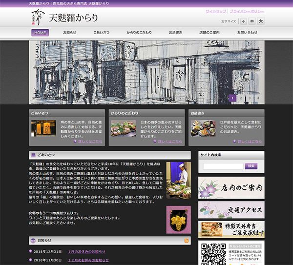Open the プライバシーポリシー link
293x265 pixels.
point(247,10)
